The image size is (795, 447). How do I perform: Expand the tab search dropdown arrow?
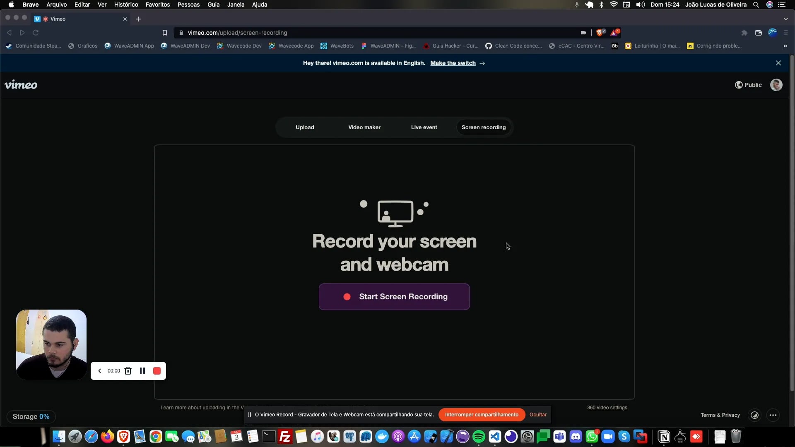[786, 19]
